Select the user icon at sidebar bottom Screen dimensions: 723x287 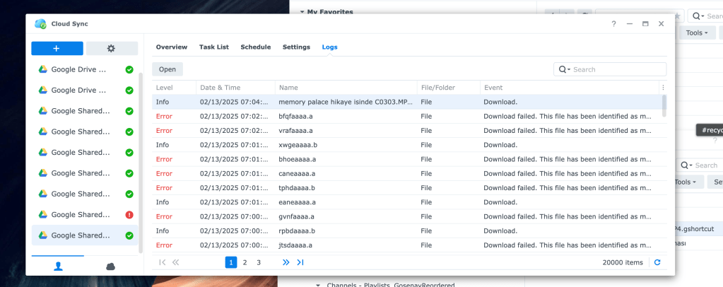(58, 266)
